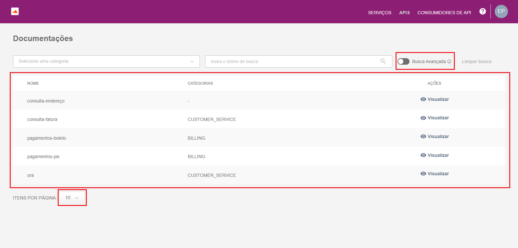The height and width of the screenshot is (248, 518).
Task: Click the orange logo in the header
Action: click(15, 12)
